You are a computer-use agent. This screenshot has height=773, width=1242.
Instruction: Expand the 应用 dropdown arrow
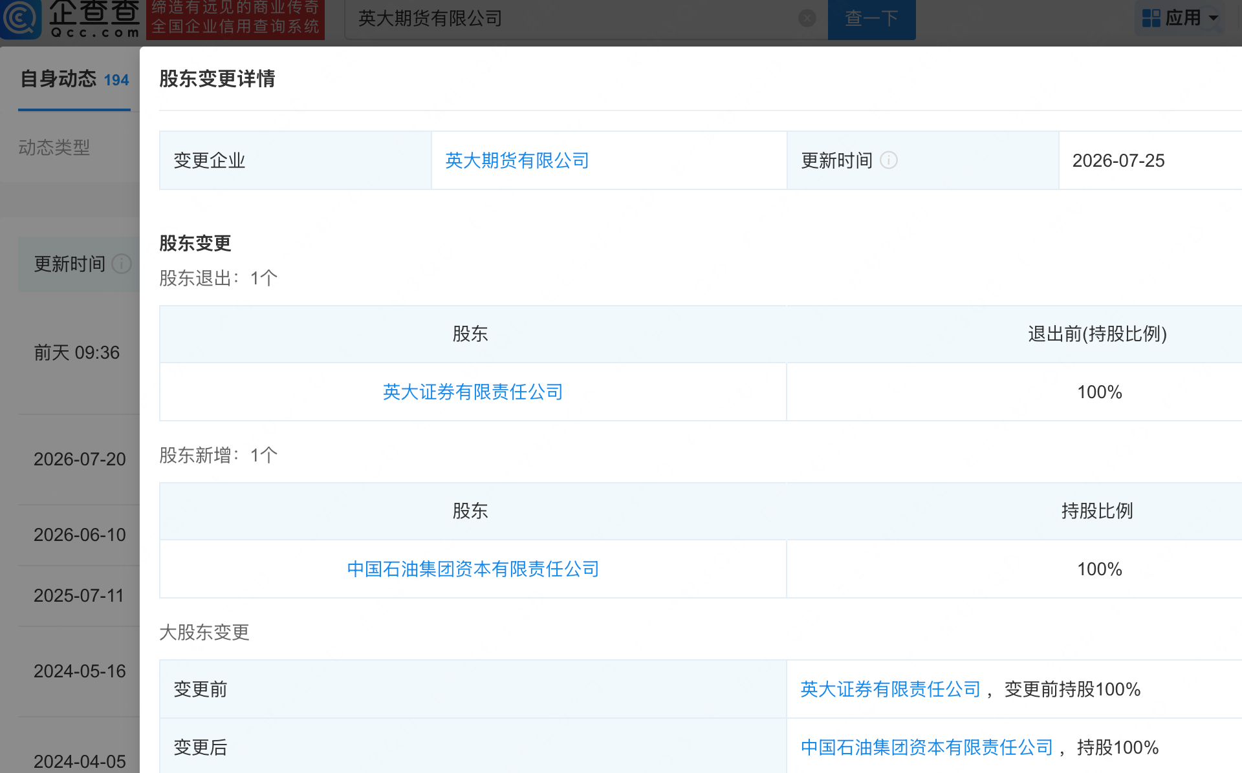pos(1214,18)
